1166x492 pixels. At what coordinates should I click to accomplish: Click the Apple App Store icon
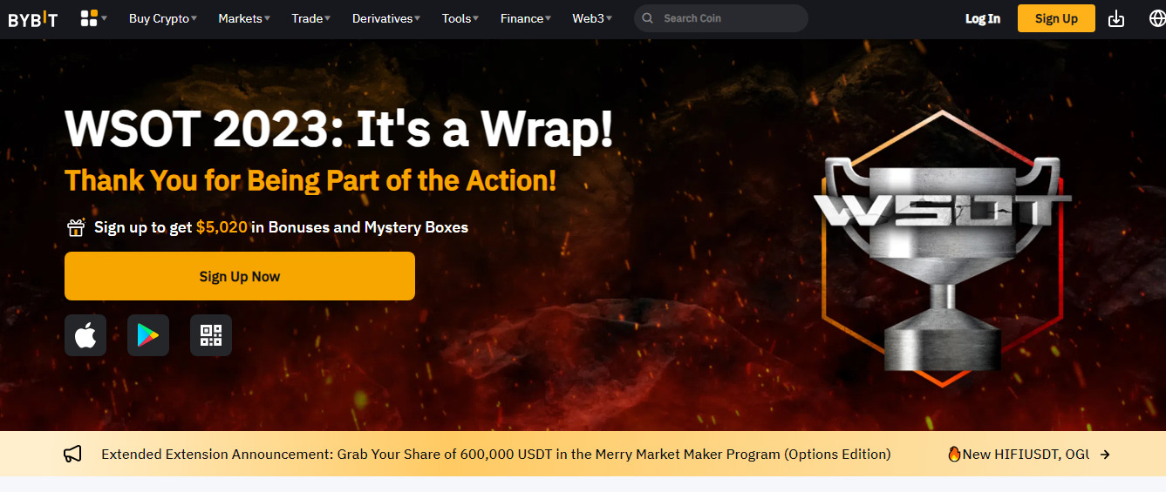[85, 335]
